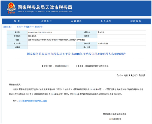Viewport: 152px width, 124px height.
Task: Click the national tax emblem logo
Action: point(11,8)
